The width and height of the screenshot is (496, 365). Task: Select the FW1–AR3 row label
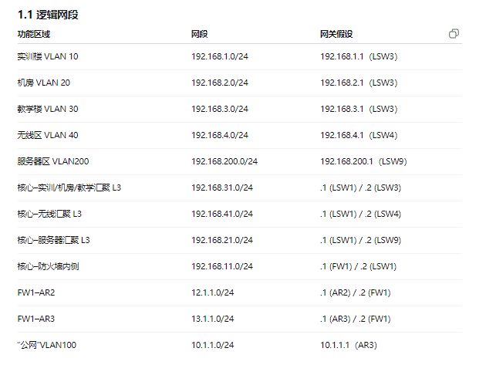tap(36, 319)
